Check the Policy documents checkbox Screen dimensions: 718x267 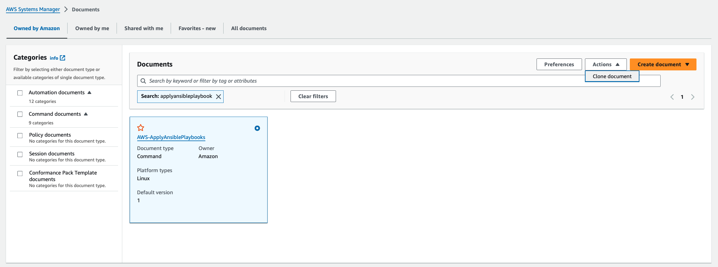coord(20,135)
